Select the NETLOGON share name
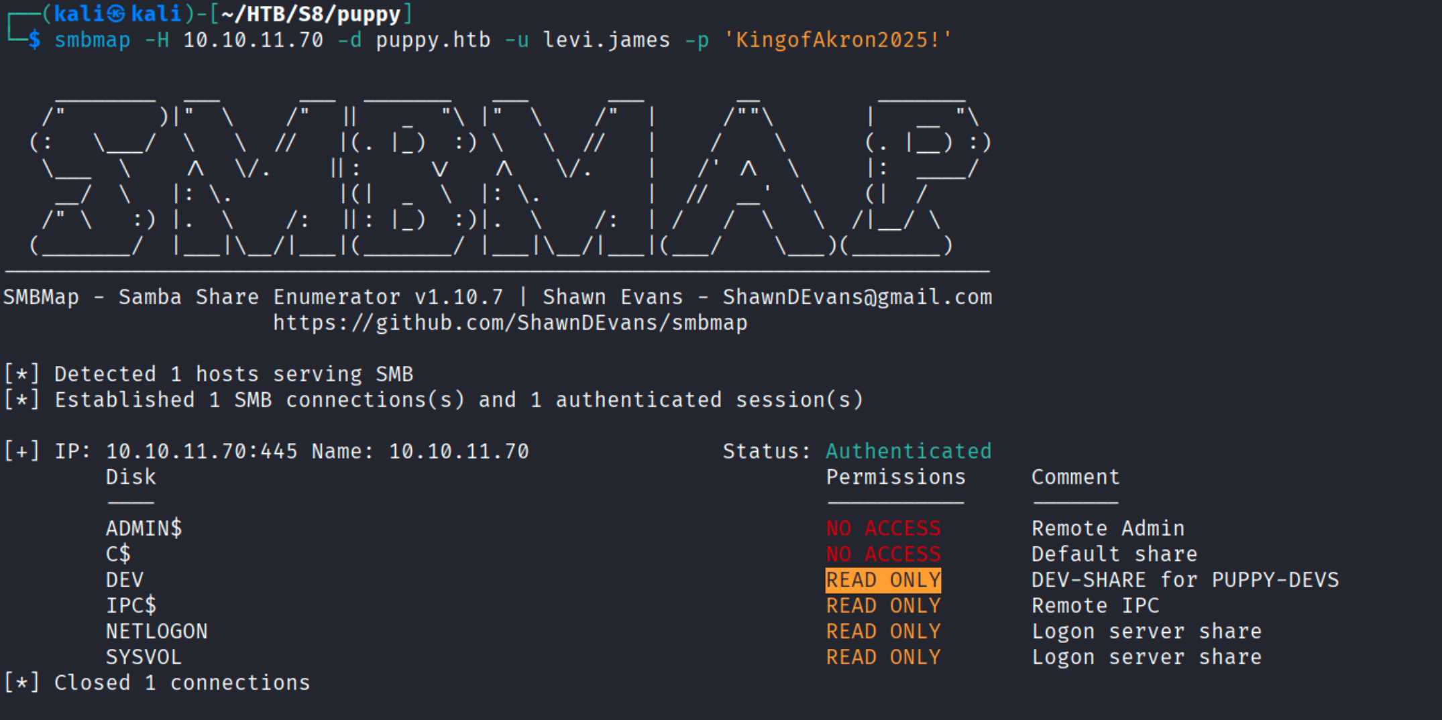The image size is (1442, 720). tap(157, 631)
